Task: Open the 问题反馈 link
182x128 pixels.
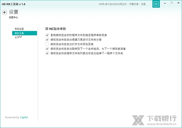Action: [134, 4]
